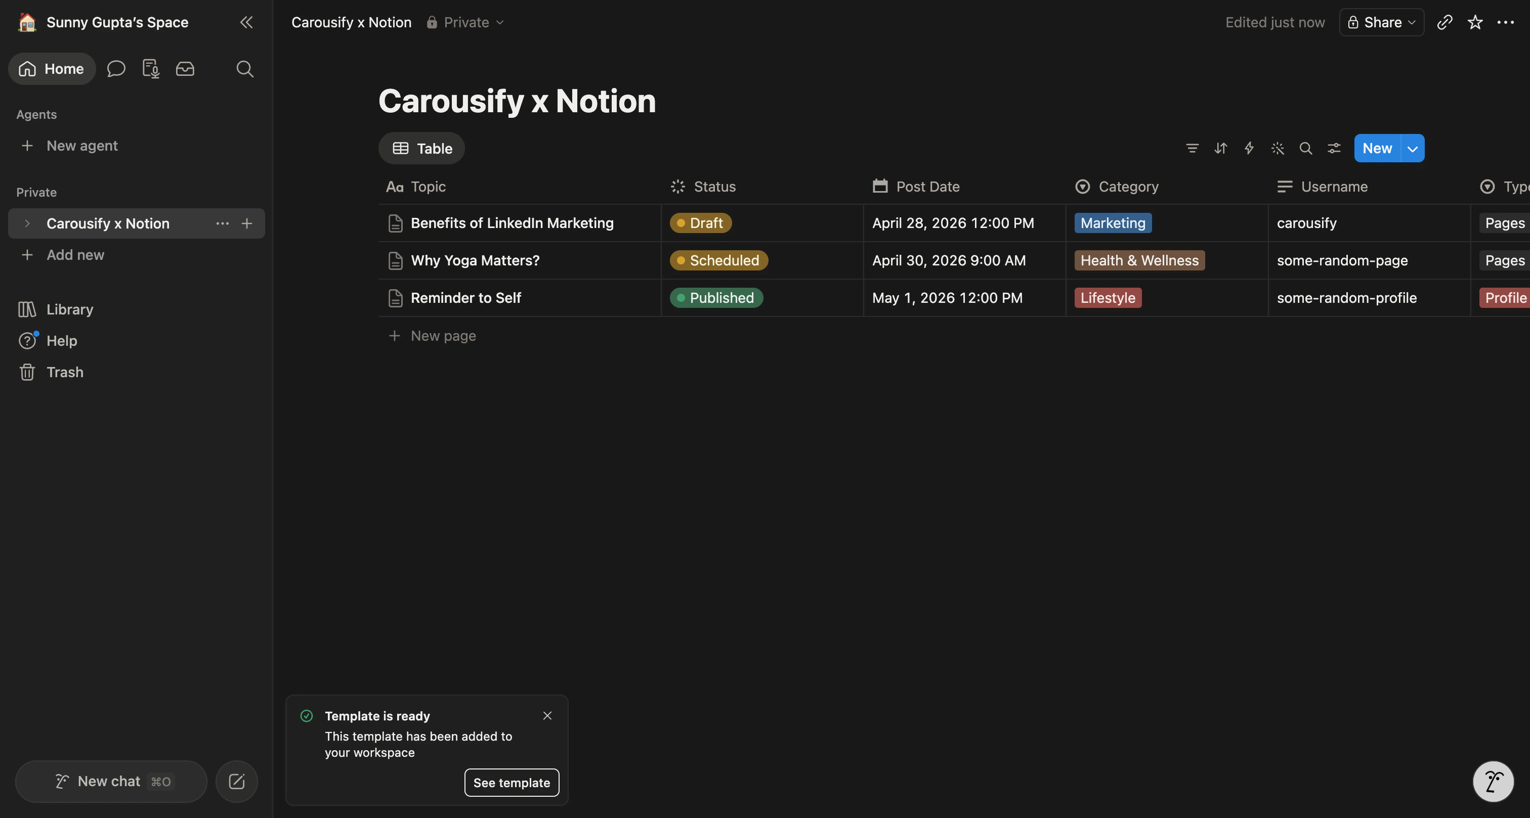Screen dimensions: 1530x818
Task: Open automations lightning bolt icon
Action: coord(1249,149)
